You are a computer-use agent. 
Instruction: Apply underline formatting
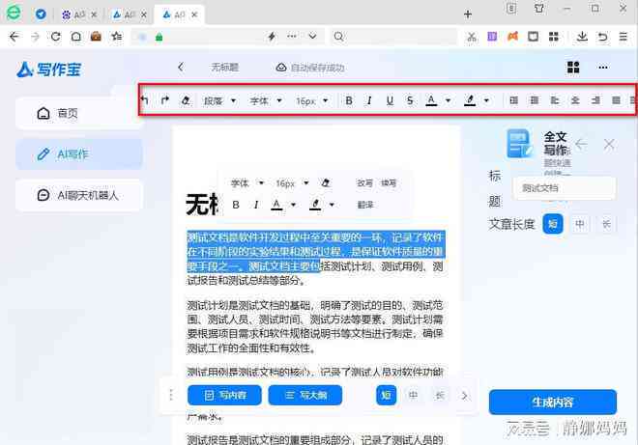pos(390,100)
